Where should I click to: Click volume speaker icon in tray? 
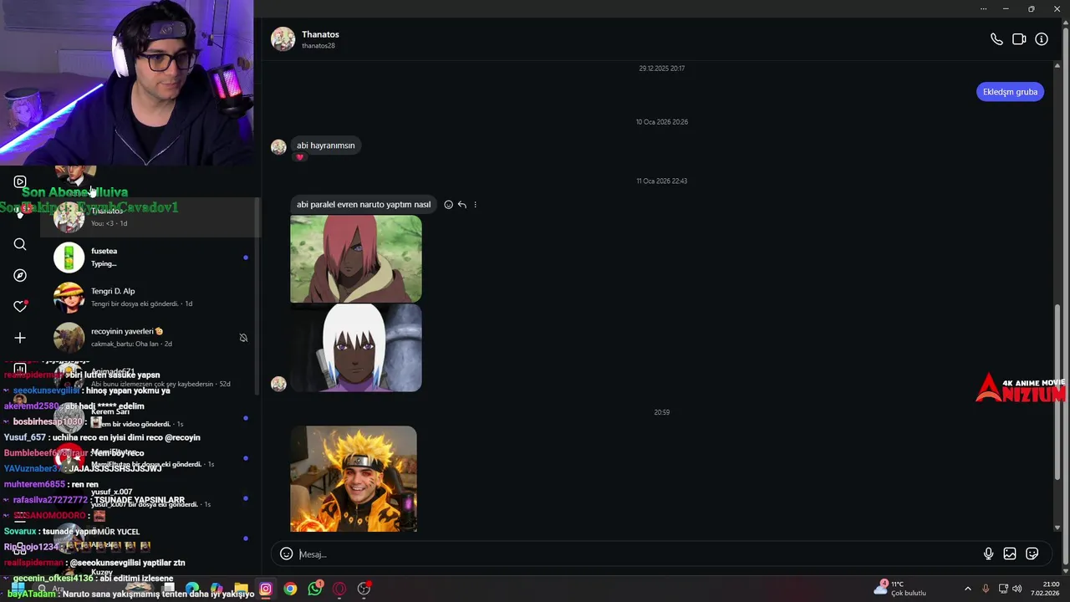pyautogui.click(x=1017, y=589)
